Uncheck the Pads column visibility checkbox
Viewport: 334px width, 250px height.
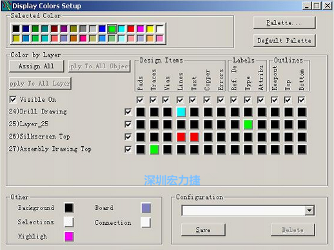pyautogui.click(x=140, y=100)
